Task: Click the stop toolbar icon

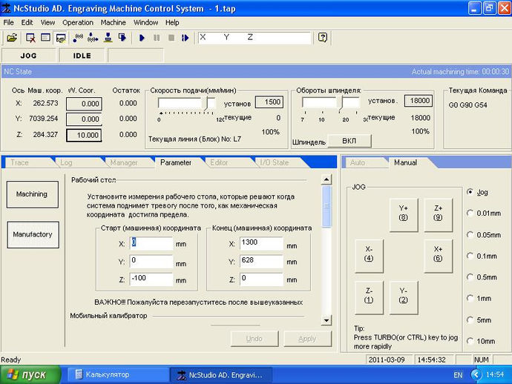Action: coord(171,38)
